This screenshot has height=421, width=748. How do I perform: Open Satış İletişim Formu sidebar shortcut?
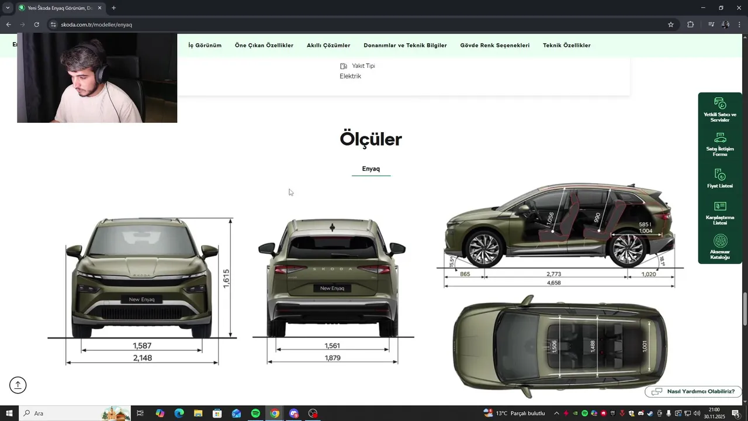720,144
